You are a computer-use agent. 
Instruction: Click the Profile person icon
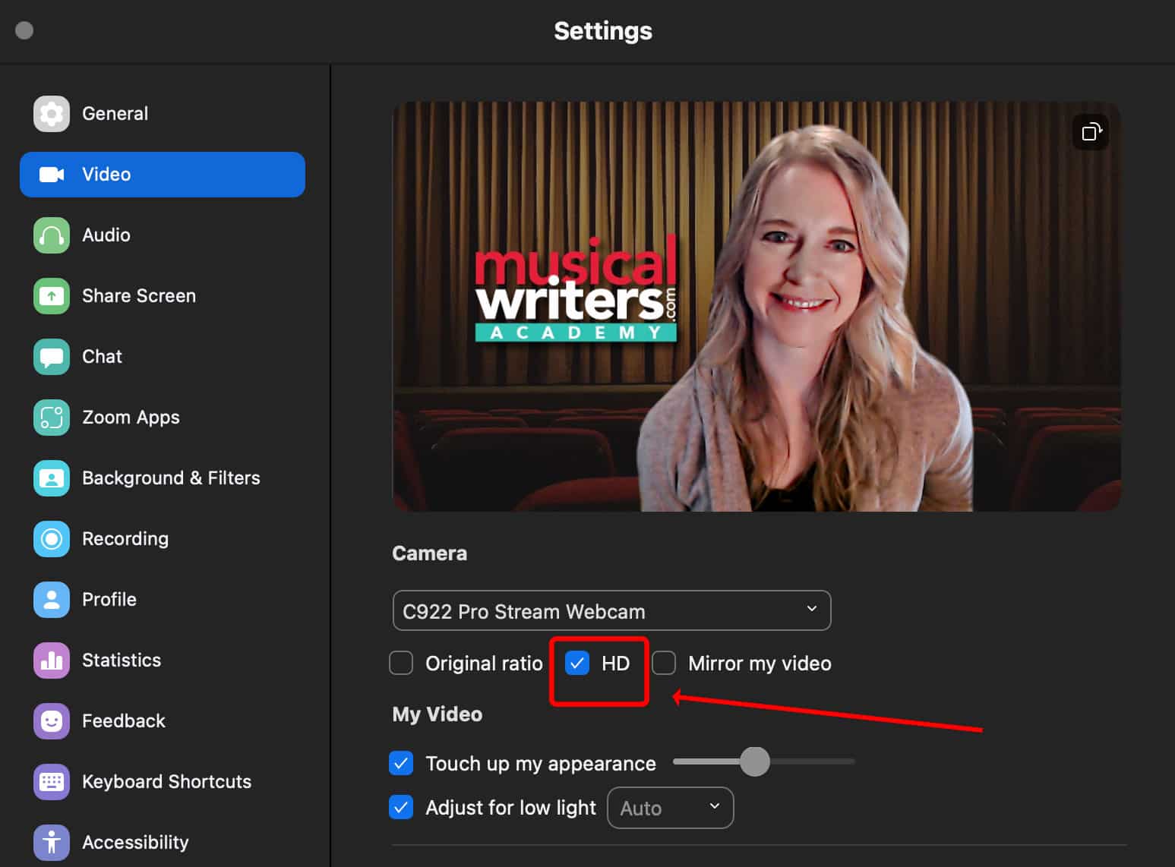pos(52,600)
